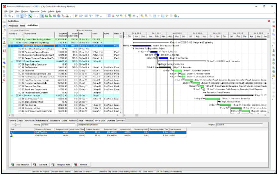Open the Status details tab
The width and height of the screenshot is (280, 176).
tap(21, 120)
